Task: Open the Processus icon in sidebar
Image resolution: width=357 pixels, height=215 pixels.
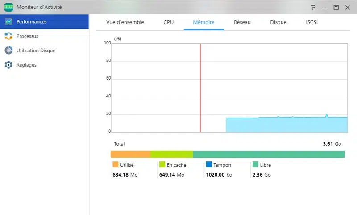Action: 8,36
